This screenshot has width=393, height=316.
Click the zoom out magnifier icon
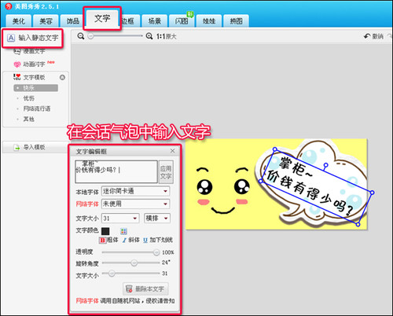81,36
